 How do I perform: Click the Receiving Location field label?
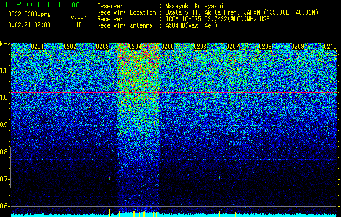126,12
